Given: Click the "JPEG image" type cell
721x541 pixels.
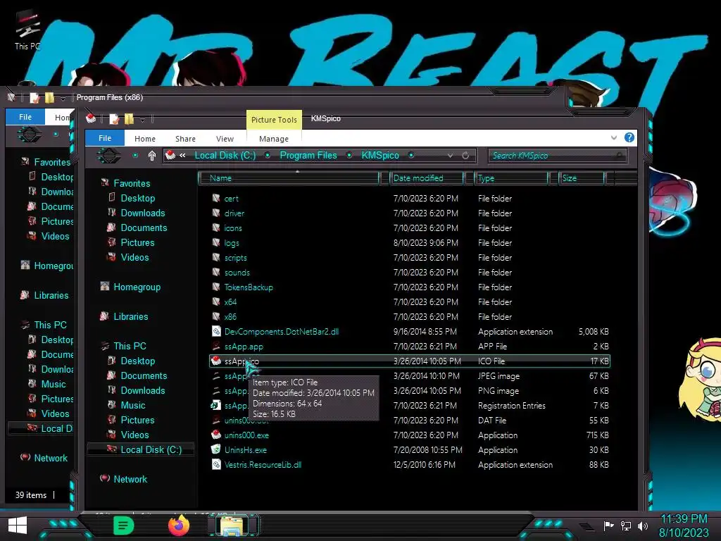Looking at the screenshot, I should pyautogui.click(x=499, y=376).
